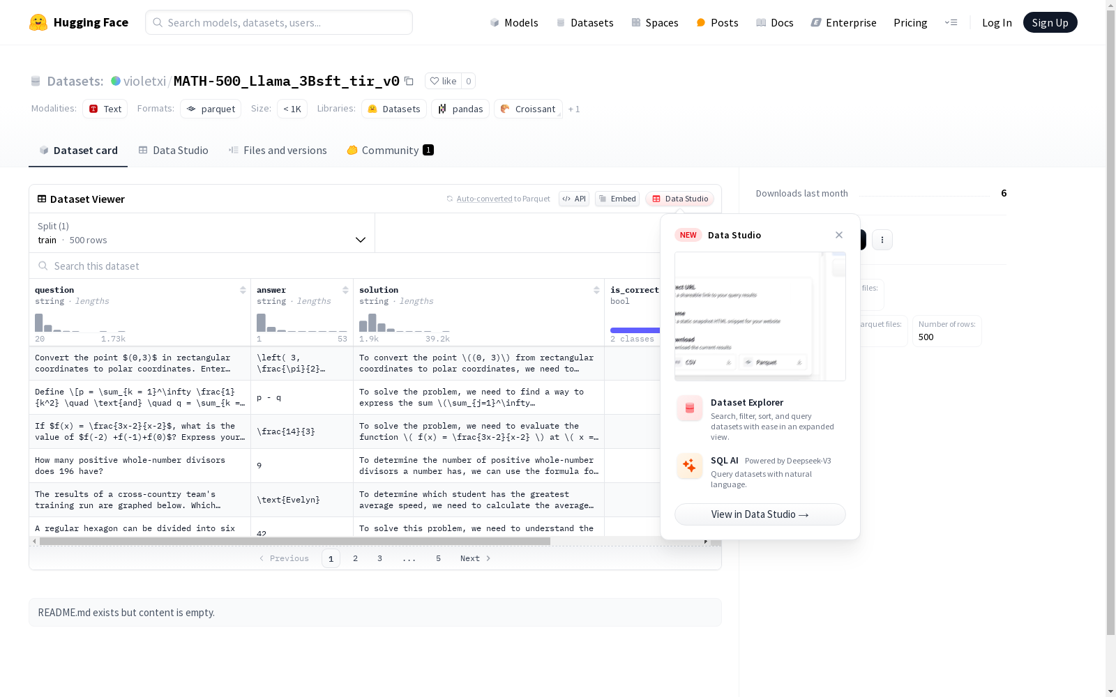Go to page 3 of table

coord(379,558)
